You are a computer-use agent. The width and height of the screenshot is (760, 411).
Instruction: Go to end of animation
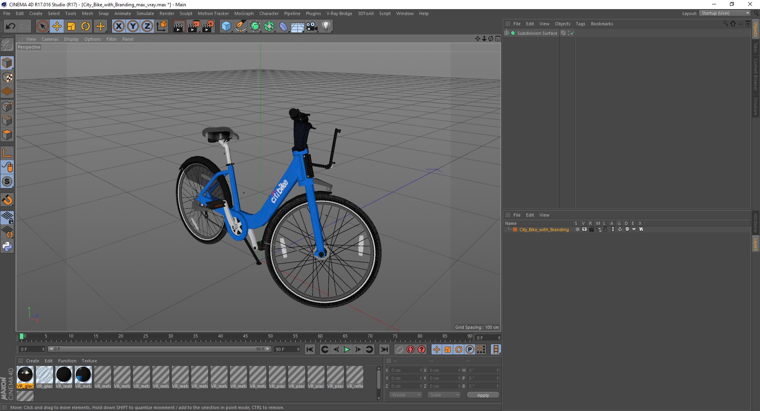pos(384,349)
